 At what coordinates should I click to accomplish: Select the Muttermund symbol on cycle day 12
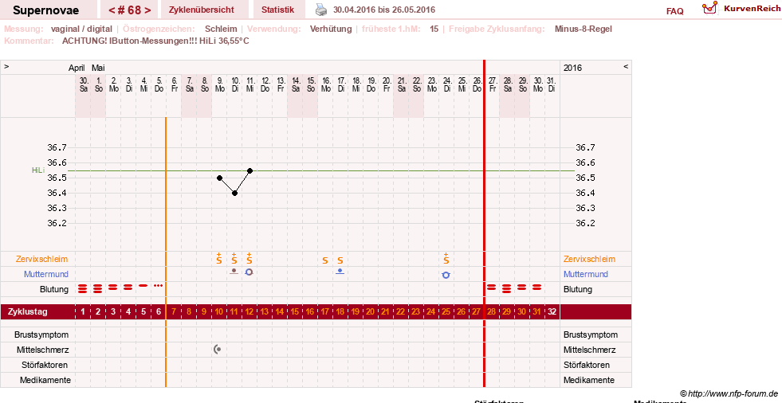pos(249,272)
